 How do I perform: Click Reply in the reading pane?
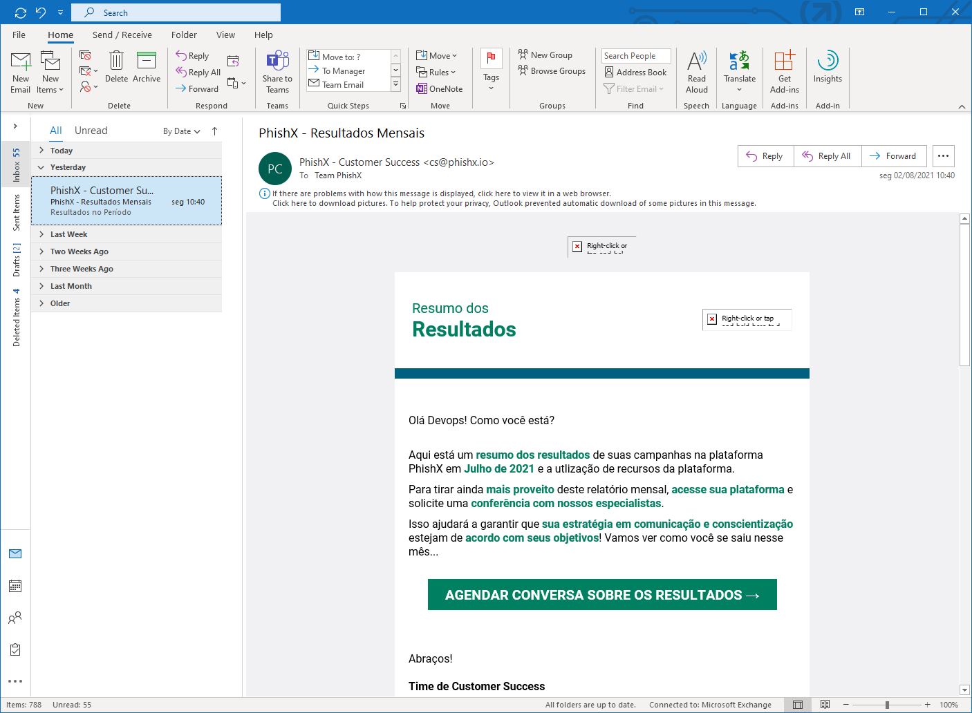pyautogui.click(x=765, y=156)
